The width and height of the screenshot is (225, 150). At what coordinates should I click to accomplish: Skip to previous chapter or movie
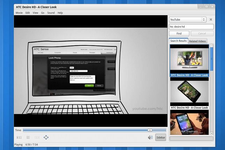click(19, 137)
